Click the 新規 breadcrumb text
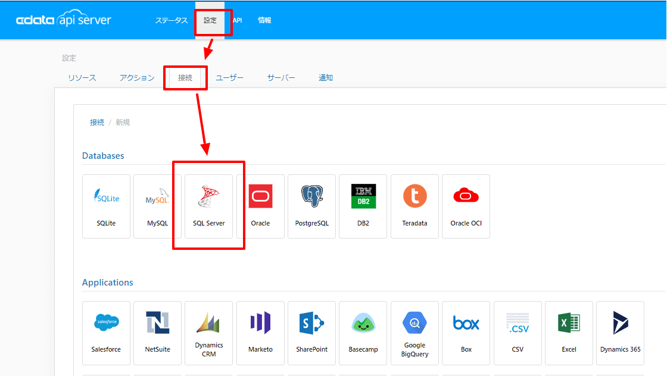 coord(123,123)
